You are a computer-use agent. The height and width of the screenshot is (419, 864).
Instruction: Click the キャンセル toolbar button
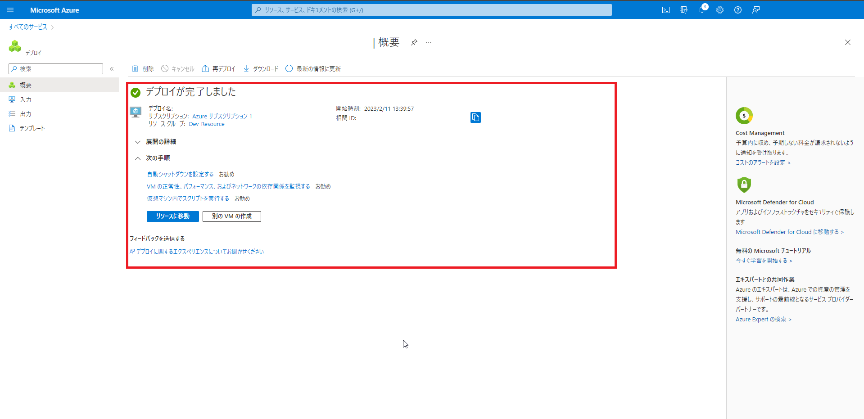pyautogui.click(x=178, y=69)
